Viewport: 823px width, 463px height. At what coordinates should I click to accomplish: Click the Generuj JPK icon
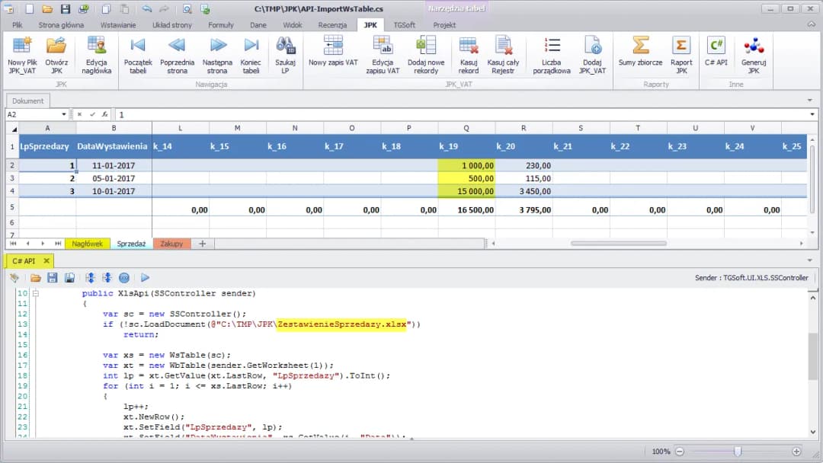click(753, 54)
